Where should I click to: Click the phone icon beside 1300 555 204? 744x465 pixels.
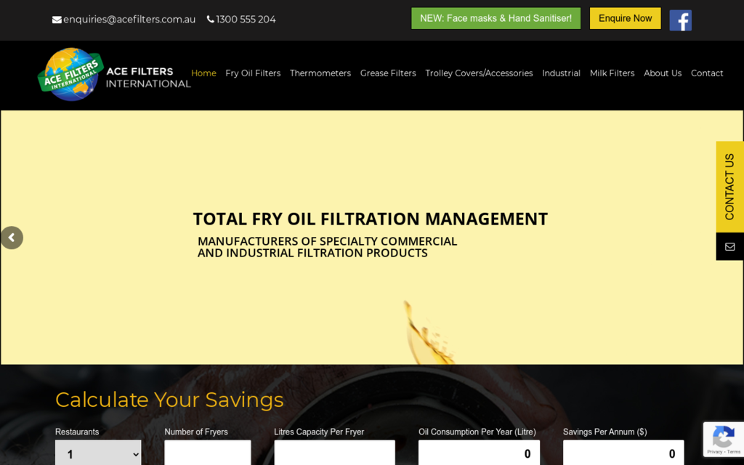click(211, 20)
